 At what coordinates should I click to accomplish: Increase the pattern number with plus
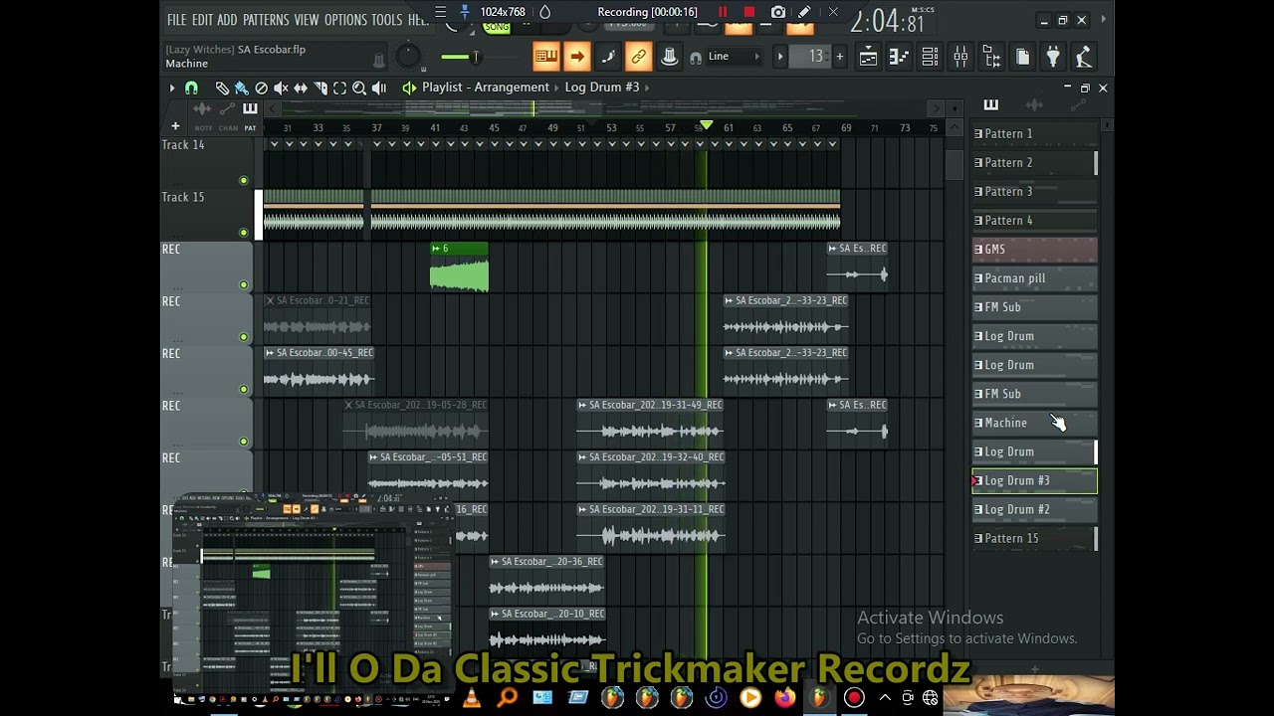[839, 57]
